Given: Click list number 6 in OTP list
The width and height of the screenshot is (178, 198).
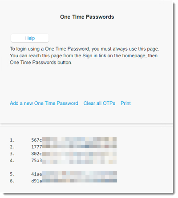Looking at the screenshot, I should coord(12,181).
